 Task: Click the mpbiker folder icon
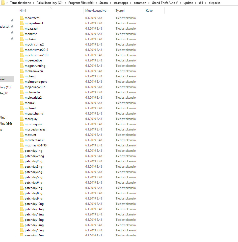tap(22, 39)
